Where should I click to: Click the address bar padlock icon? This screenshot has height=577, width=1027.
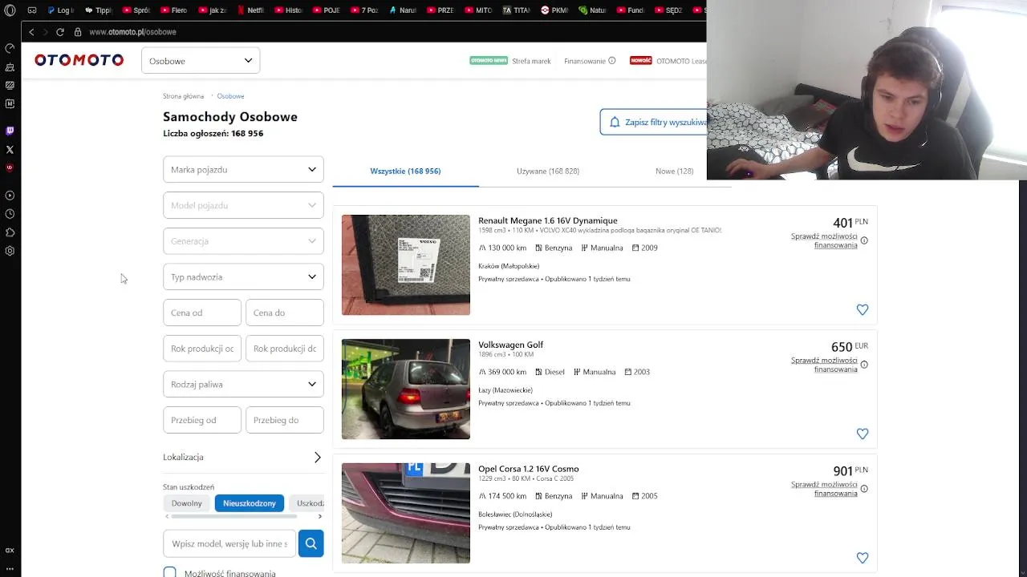pos(78,32)
